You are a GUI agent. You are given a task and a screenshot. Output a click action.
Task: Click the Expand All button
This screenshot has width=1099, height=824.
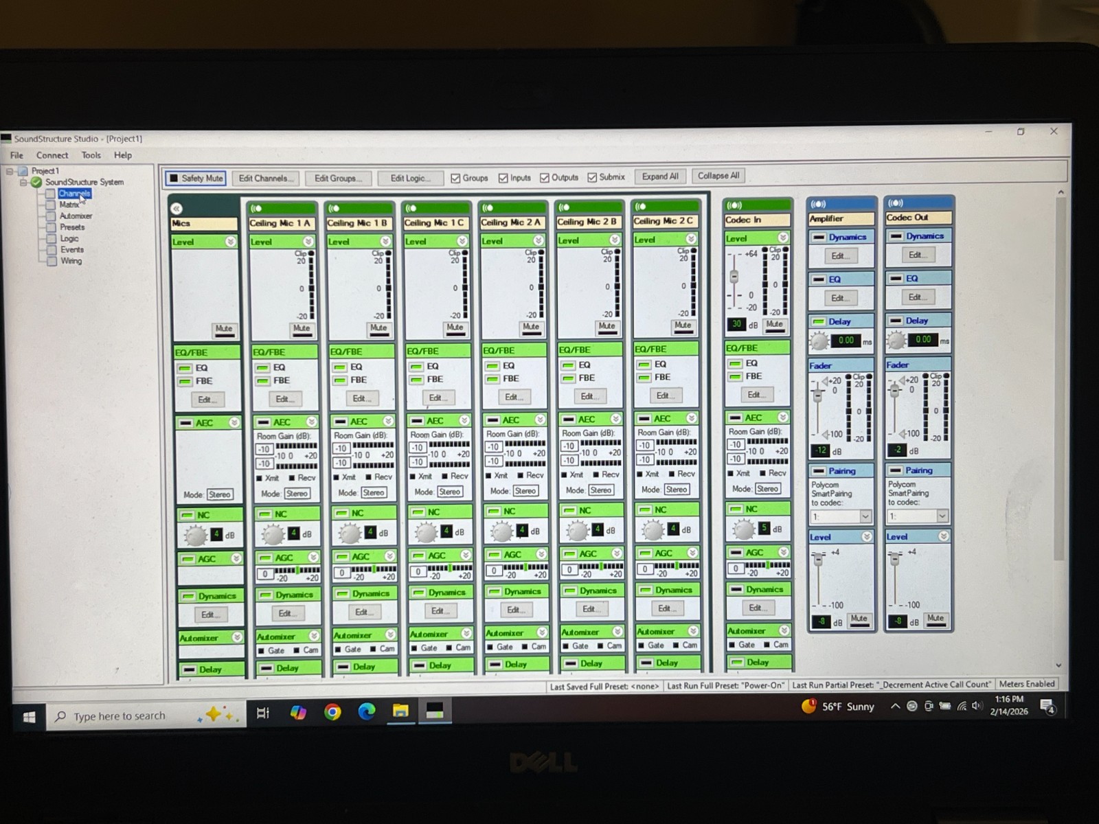[660, 176]
